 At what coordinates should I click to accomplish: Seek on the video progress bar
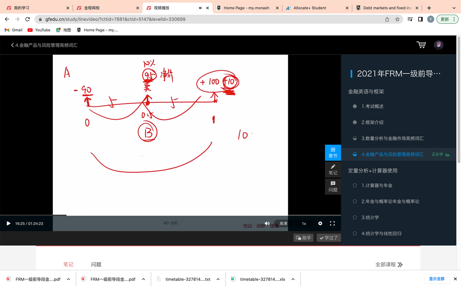168,215
